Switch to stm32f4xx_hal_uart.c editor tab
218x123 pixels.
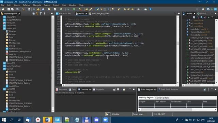[99, 14]
